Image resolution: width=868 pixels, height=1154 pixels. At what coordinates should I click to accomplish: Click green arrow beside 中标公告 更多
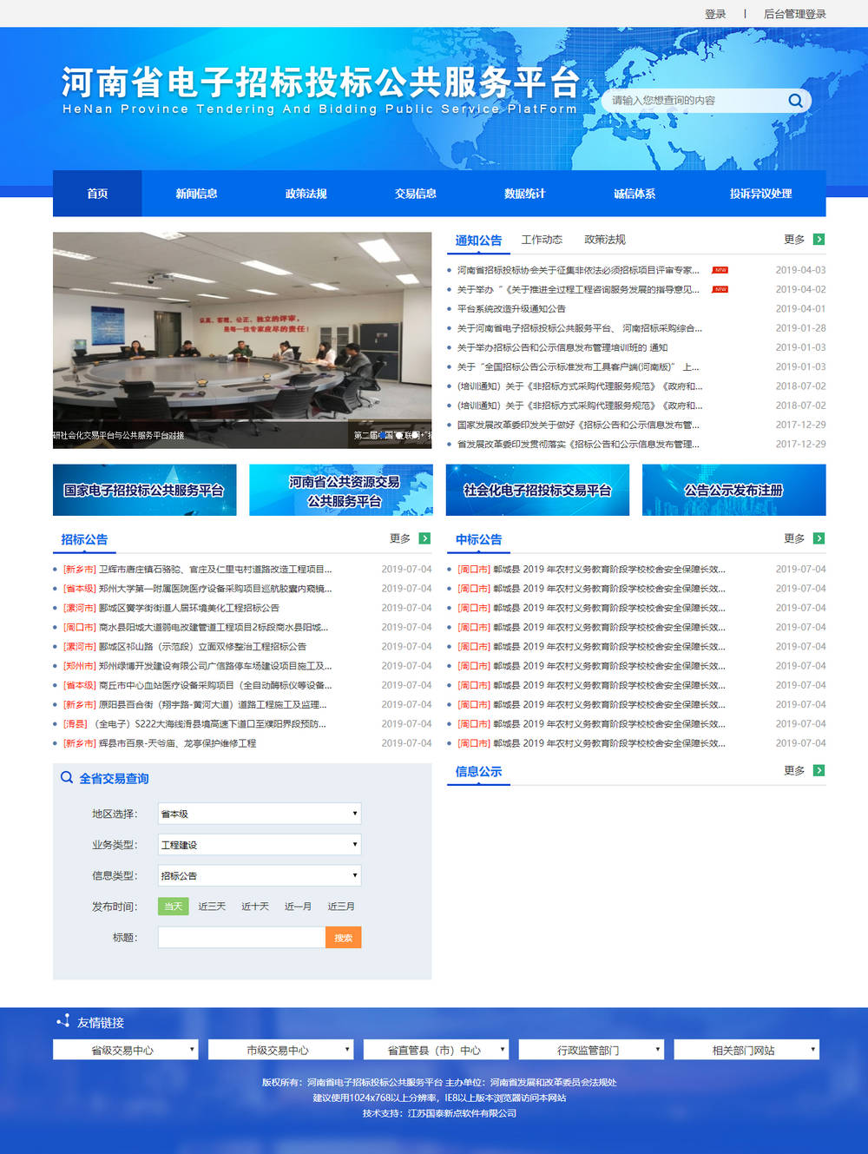819,538
